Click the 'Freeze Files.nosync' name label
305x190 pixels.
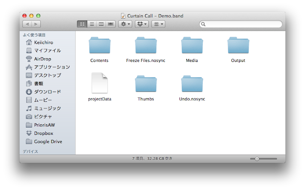(x=146, y=60)
